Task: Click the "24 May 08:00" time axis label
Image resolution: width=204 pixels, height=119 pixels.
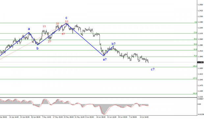Action: (x=68, y=117)
